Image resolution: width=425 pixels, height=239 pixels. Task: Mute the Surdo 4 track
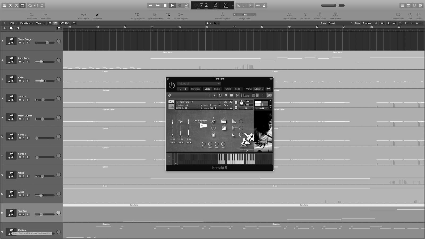[x=20, y=100]
